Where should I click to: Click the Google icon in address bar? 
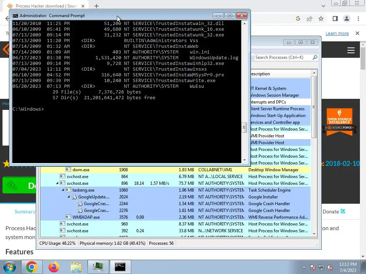(x=298, y=19)
